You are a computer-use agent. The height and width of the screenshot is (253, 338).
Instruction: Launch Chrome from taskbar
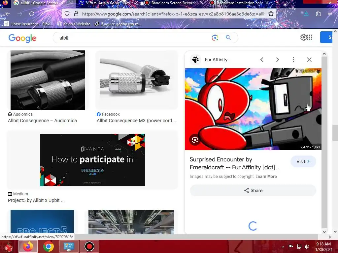[49, 246]
